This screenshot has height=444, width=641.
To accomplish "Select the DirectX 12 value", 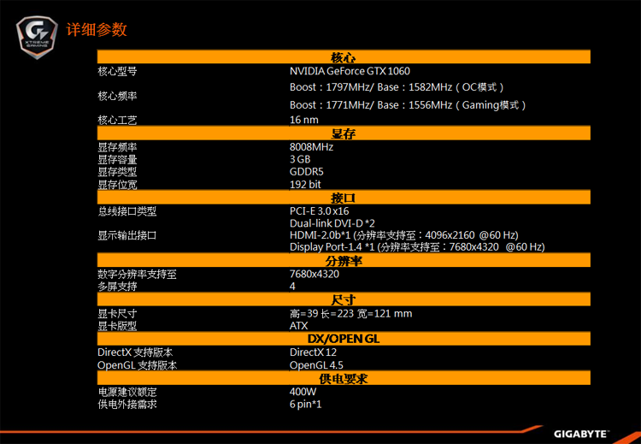I will click(x=313, y=352).
